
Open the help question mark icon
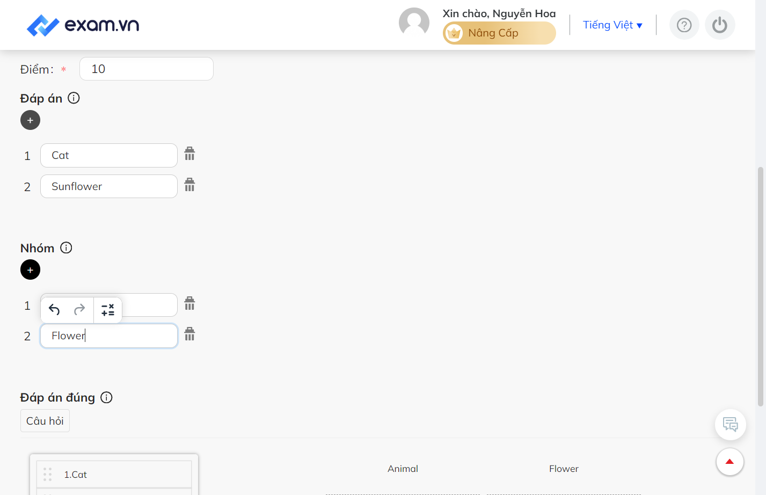click(x=684, y=25)
